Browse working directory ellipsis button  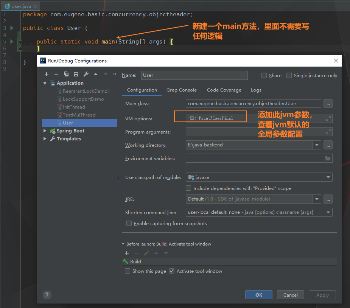tap(328, 145)
